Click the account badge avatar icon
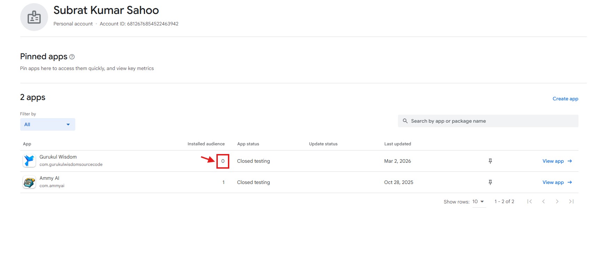613x261 pixels. coord(34,17)
